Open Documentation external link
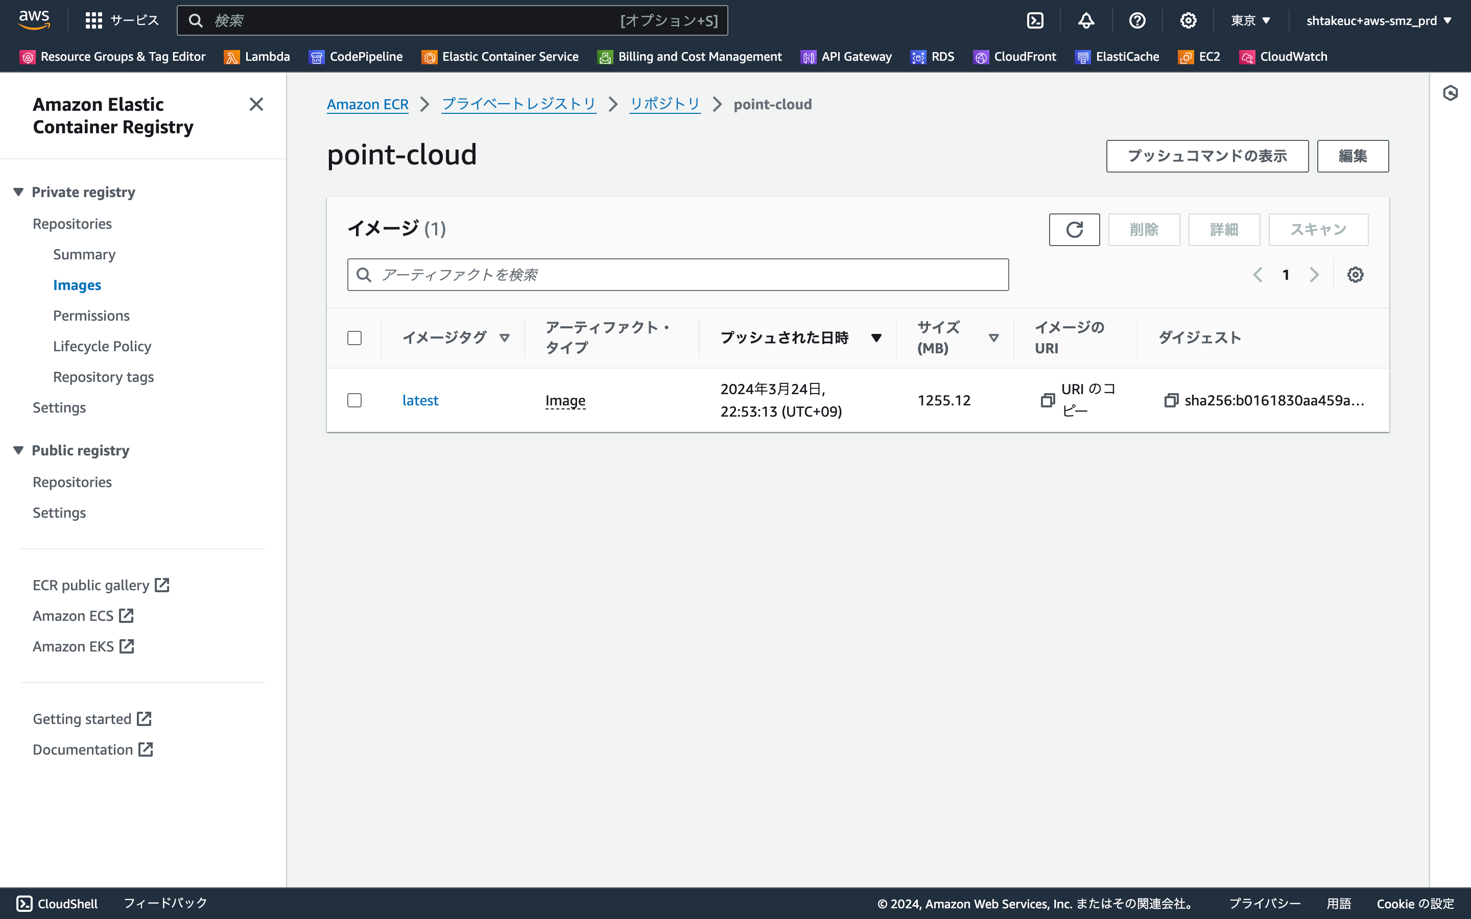Image resolution: width=1471 pixels, height=919 pixels. [x=93, y=749]
